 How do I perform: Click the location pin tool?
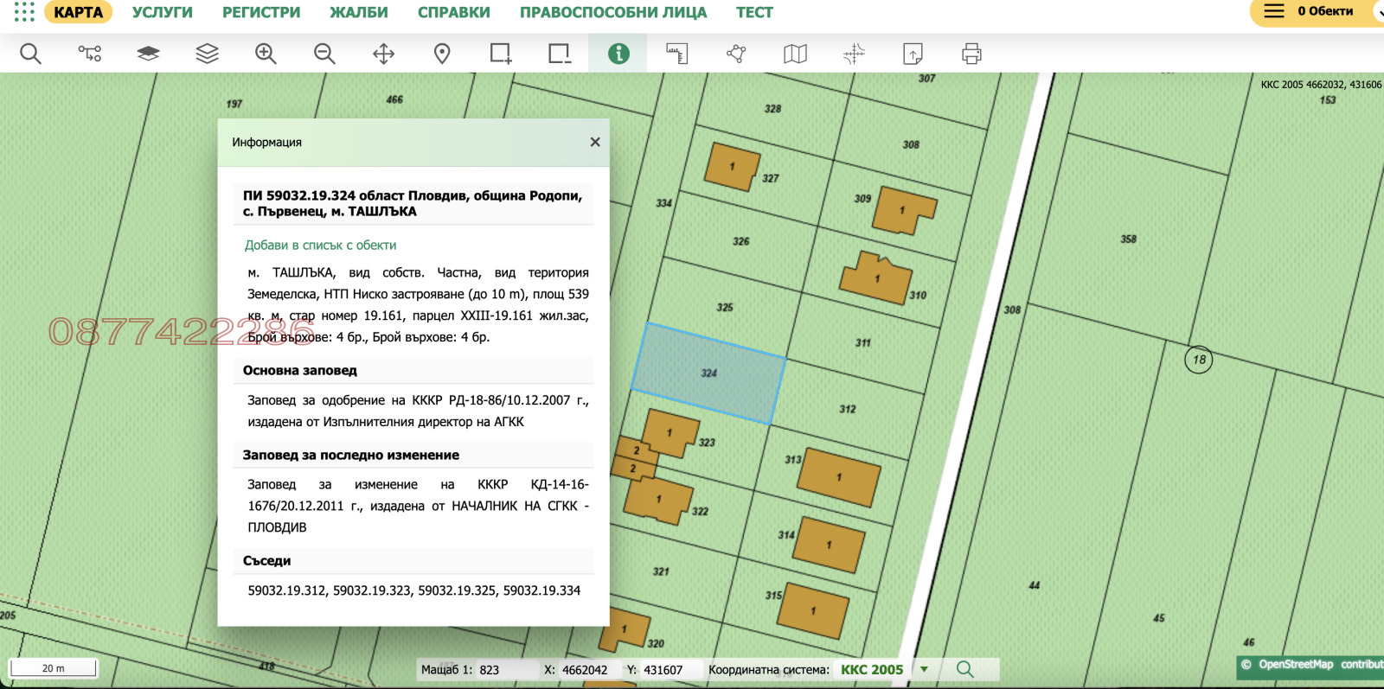point(442,54)
